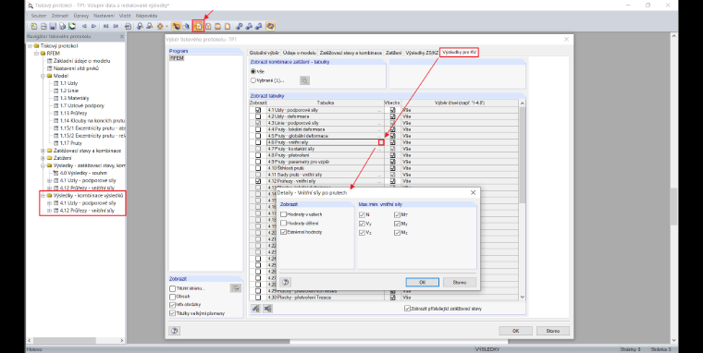The width and height of the screenshot is (703, 353).
Task: Toggle the N internal force checkbox
Action: (363, 214)
